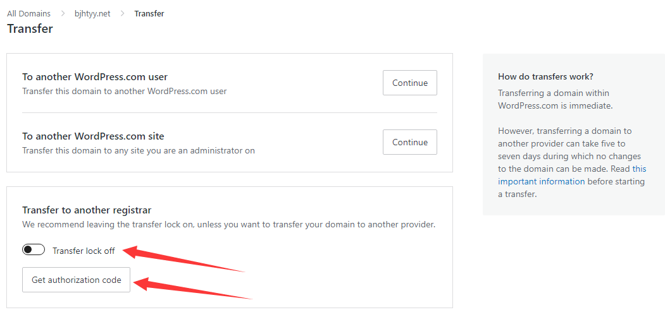Click the transfer lock recommendation text
Image resolution: width=665 pixels, height=317 pixels.
(228, 225)
